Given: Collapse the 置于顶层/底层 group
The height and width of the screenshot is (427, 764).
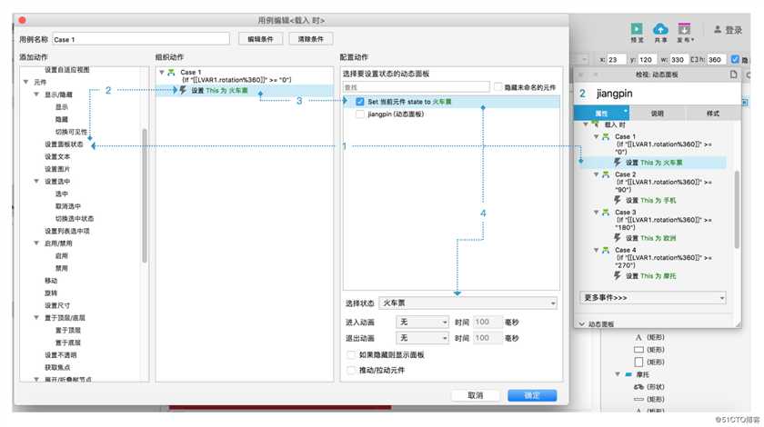Looking at the screenshot, I should point(36,317).
